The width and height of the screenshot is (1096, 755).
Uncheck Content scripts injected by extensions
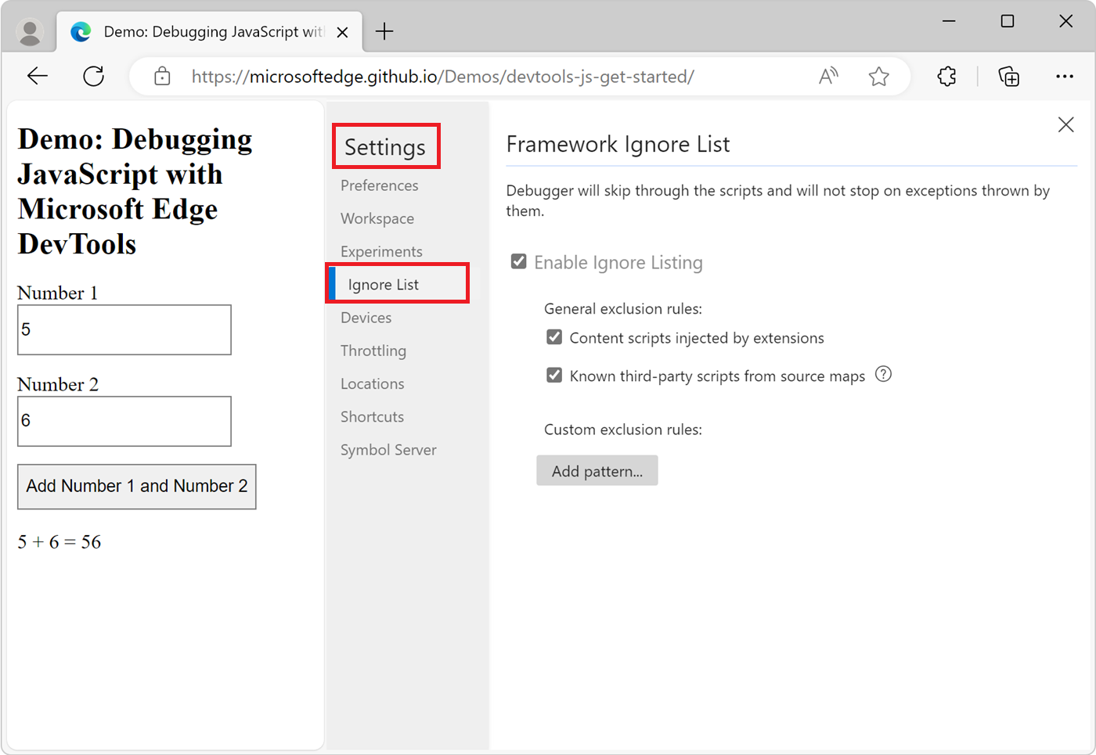(554, 336)
